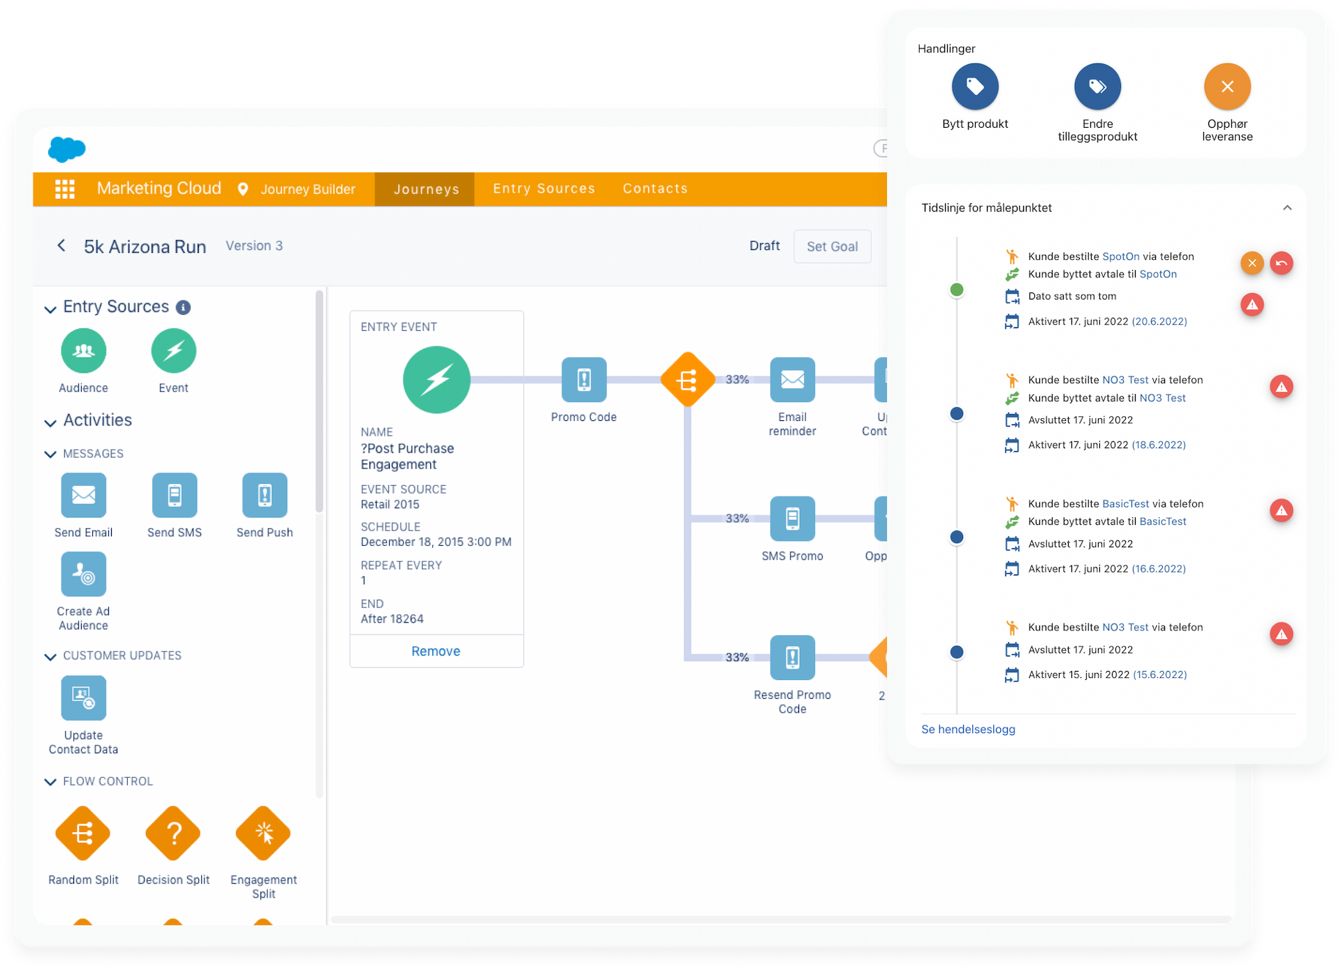Screen dimensions: 1341x969
Task: Collapse the MESSAGES group
Action: click(x=50, y=454)
